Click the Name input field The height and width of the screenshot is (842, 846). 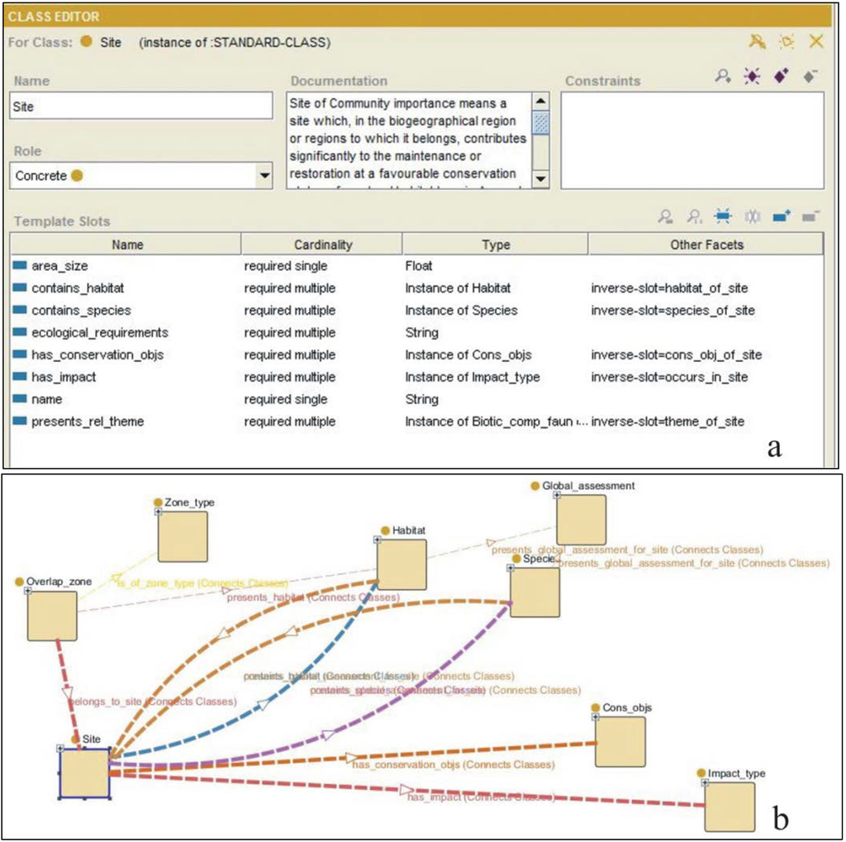point(140,107)
